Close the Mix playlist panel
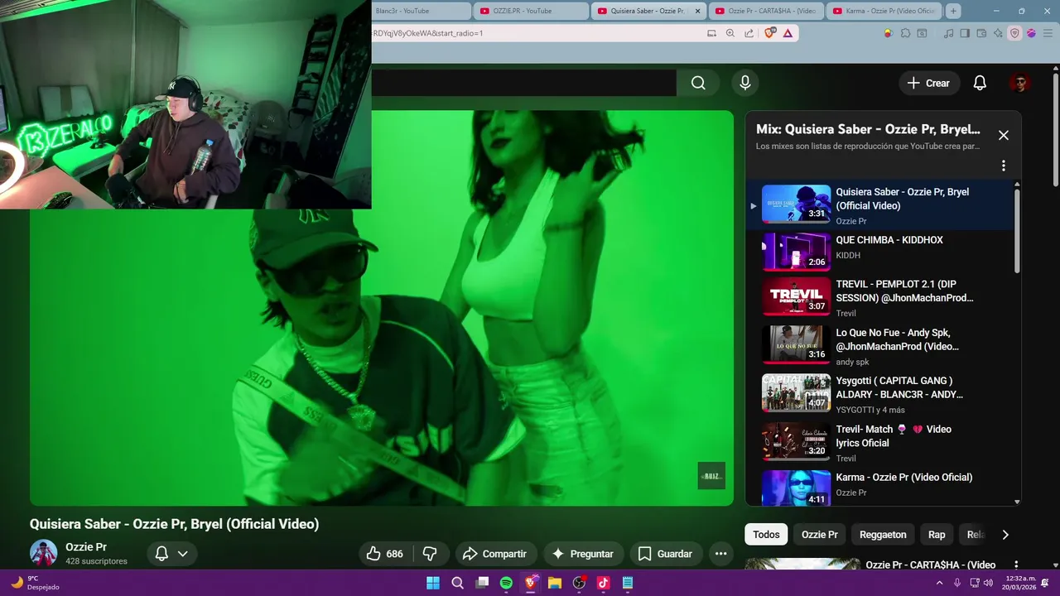Viewport: 1060px width, 596px height. point(1004,135)
